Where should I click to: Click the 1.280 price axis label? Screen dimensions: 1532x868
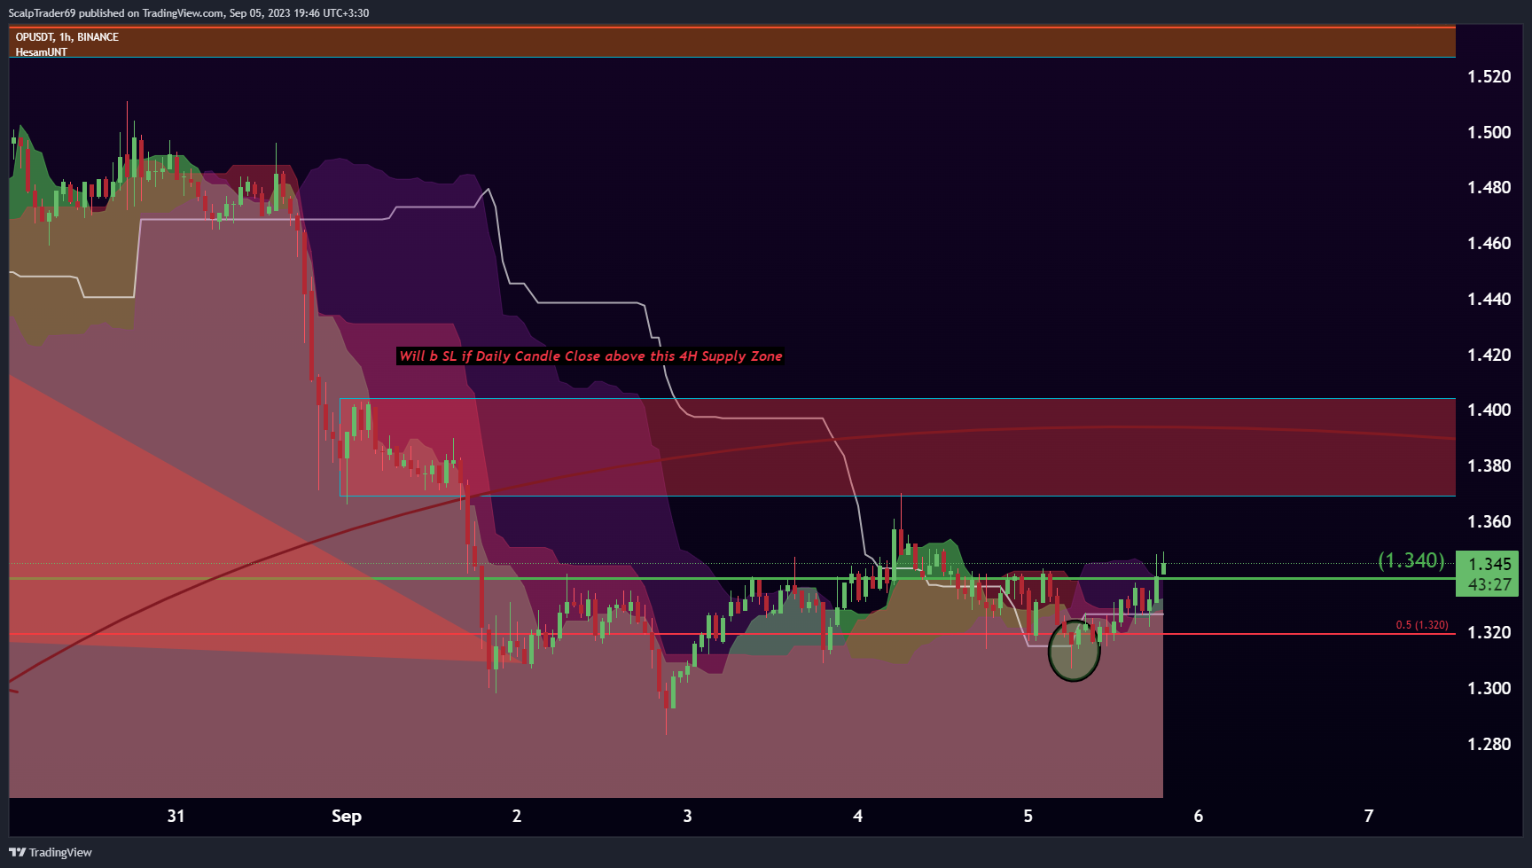point(1489,745)
